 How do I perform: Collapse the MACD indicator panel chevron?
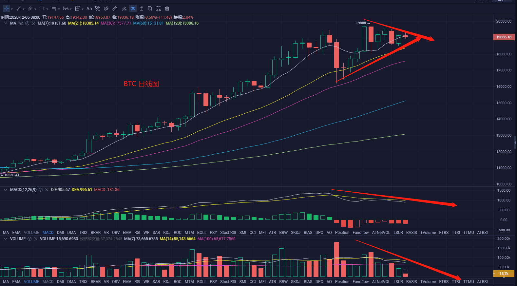[x=6, y=190]
